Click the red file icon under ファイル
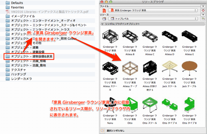Viewport: 207px width, 134px height. (104, 11)
